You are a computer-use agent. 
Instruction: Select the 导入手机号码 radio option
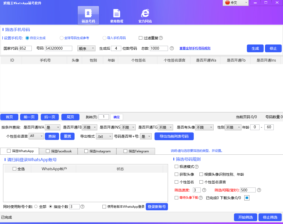(x=104, y=38)
